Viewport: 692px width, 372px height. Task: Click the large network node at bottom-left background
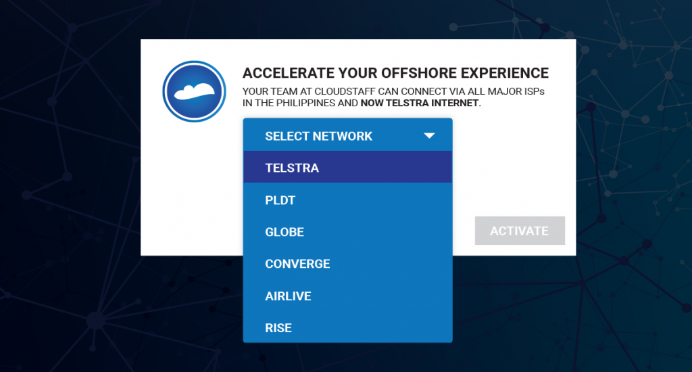click(95, 320)
